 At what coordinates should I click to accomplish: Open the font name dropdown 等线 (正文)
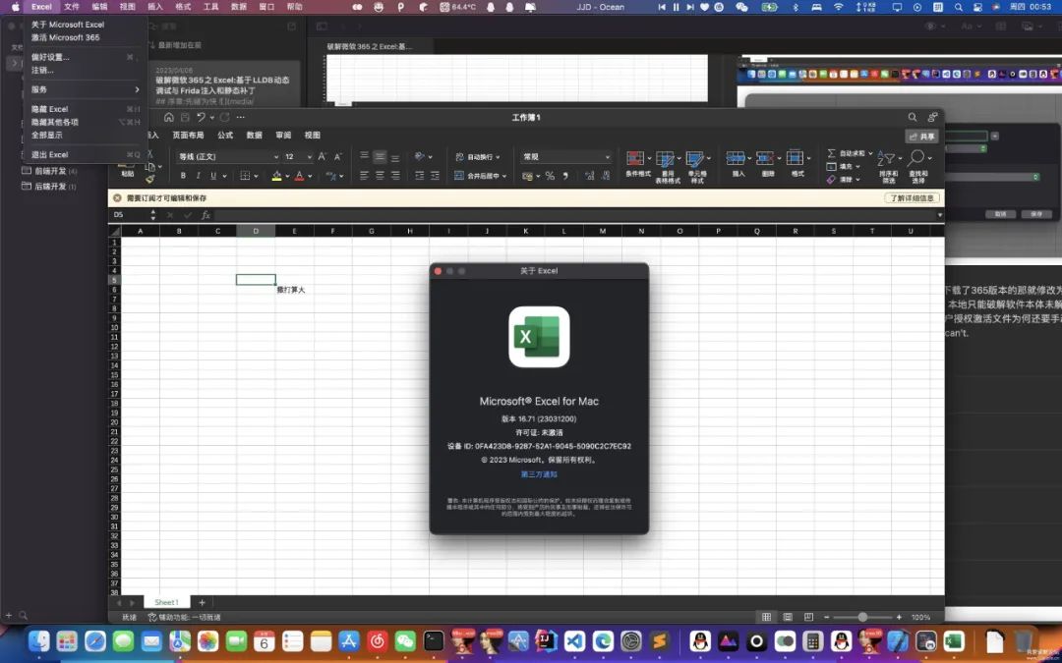tap(228, 157)
